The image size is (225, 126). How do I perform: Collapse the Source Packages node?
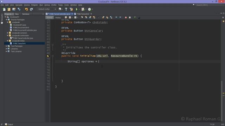(6, 20)
